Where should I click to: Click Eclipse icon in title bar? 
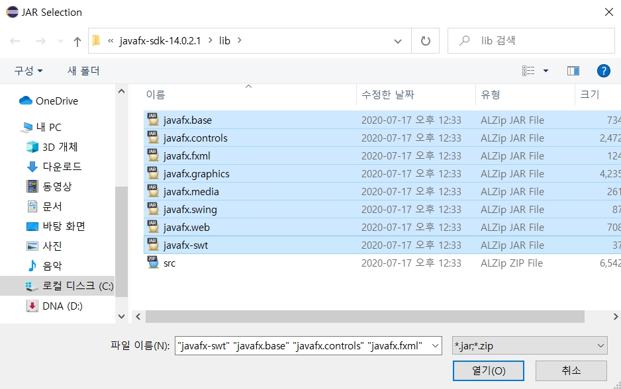pos(13,12)
